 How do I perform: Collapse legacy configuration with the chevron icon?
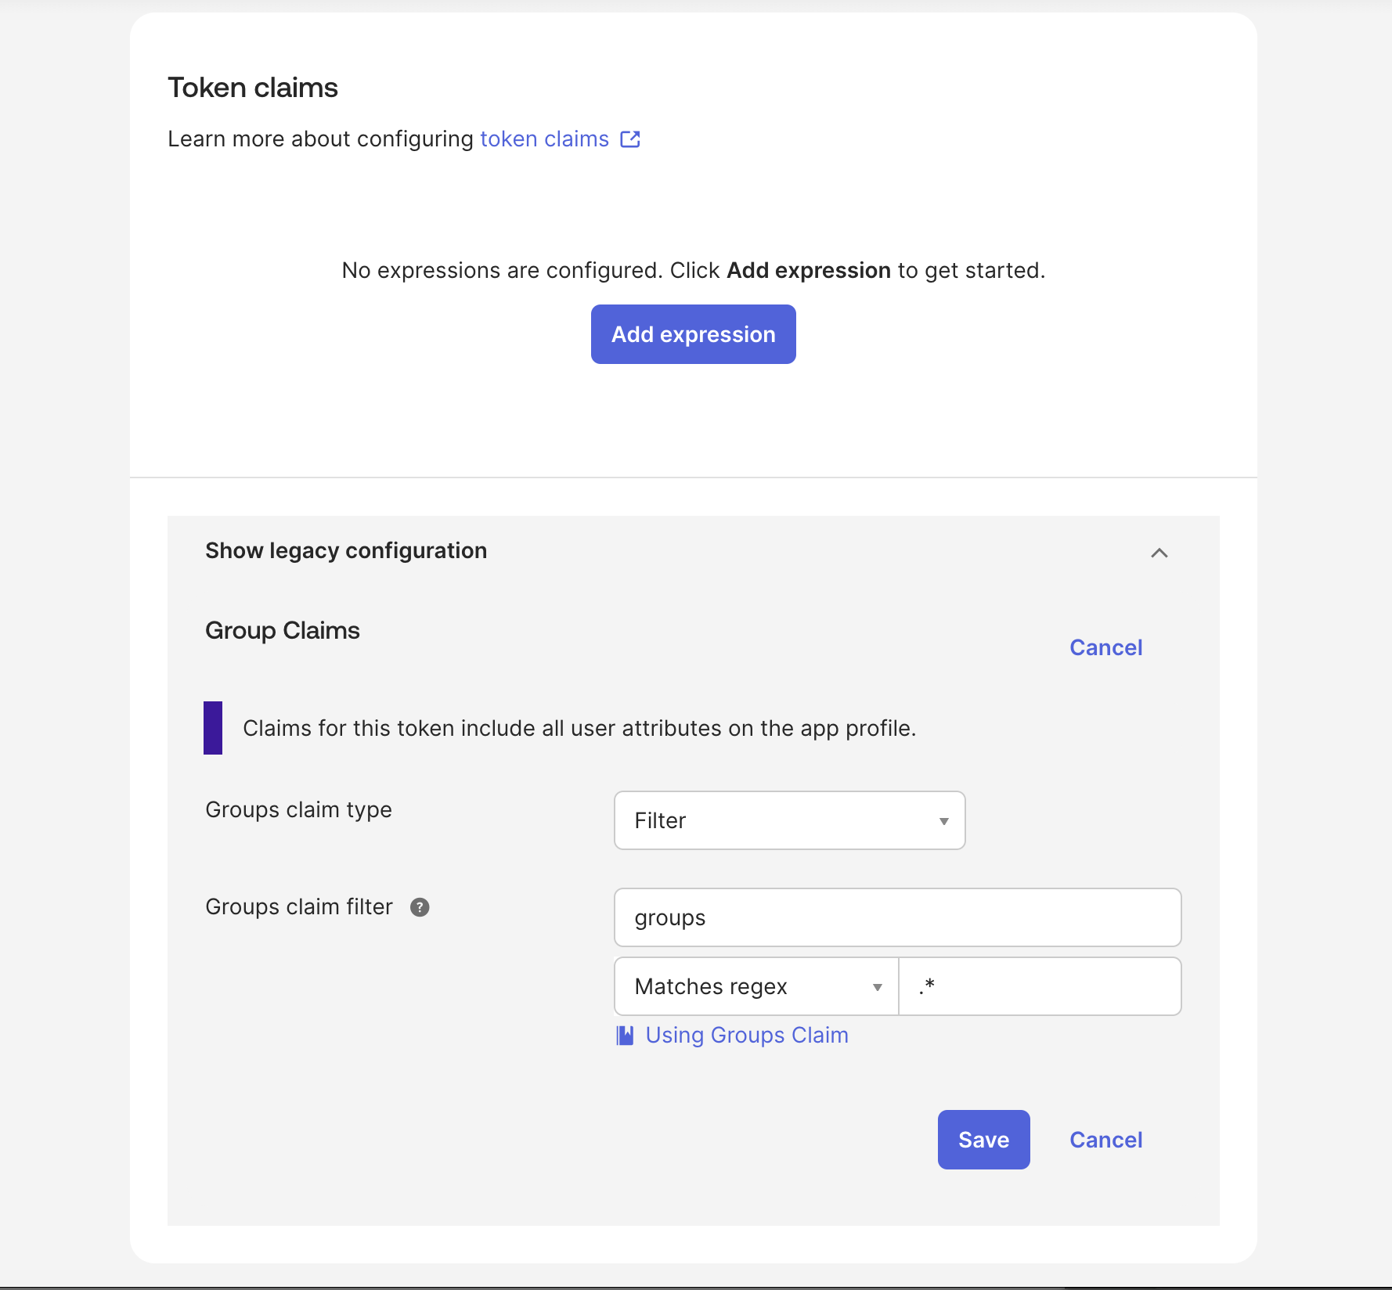coord(1159,553)
